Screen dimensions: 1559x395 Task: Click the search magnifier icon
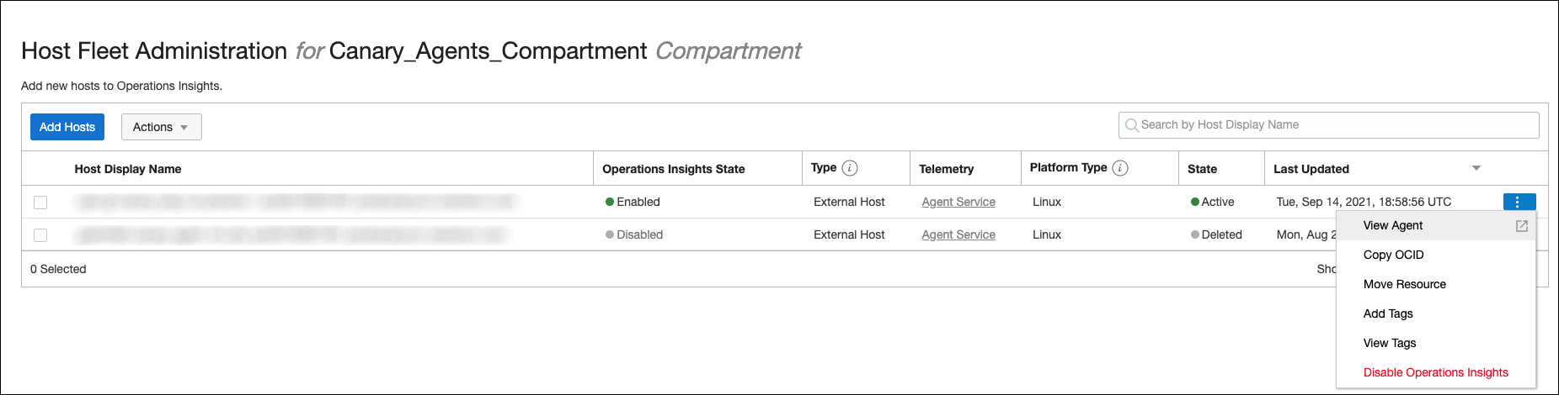[x=1132, y=125]
